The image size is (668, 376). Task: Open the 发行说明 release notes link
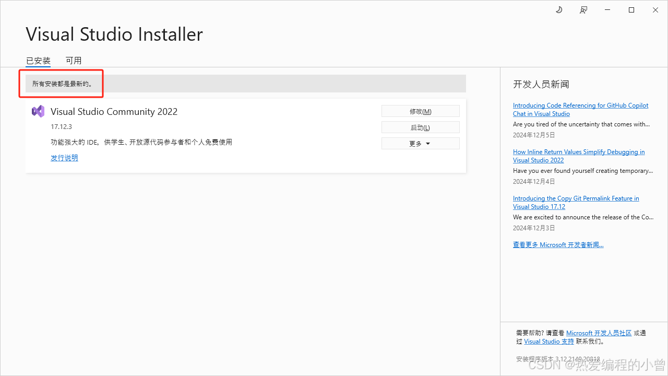(x=64, y=157)
